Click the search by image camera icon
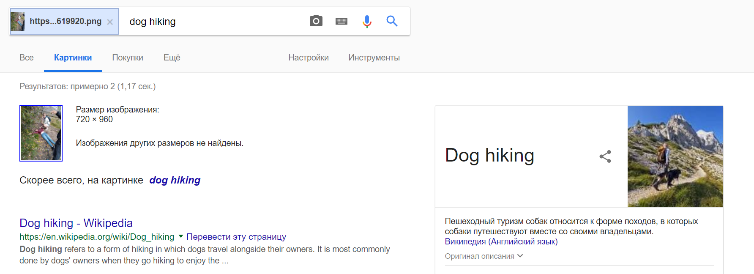The width and height of the screenshot is (754, 274). [316, 21]
